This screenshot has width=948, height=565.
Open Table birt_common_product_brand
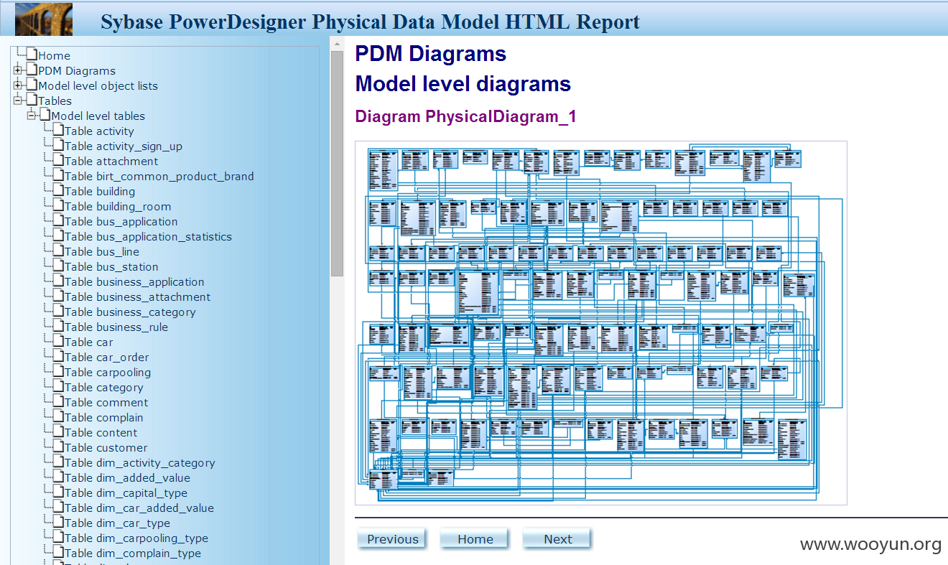tap(159, 176)
